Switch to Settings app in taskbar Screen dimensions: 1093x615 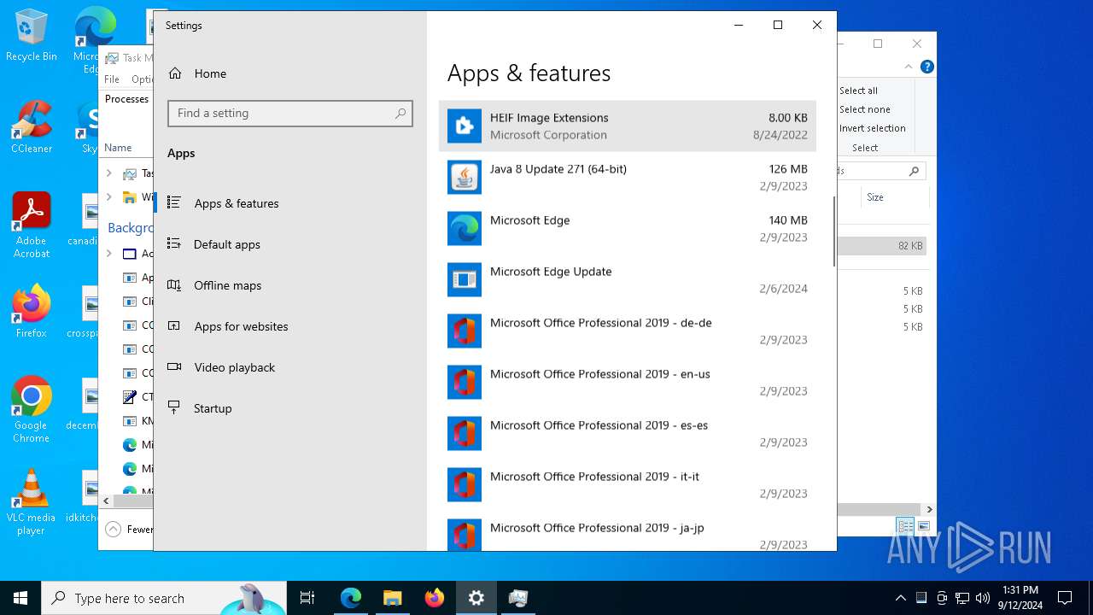(x=476, y=598)
